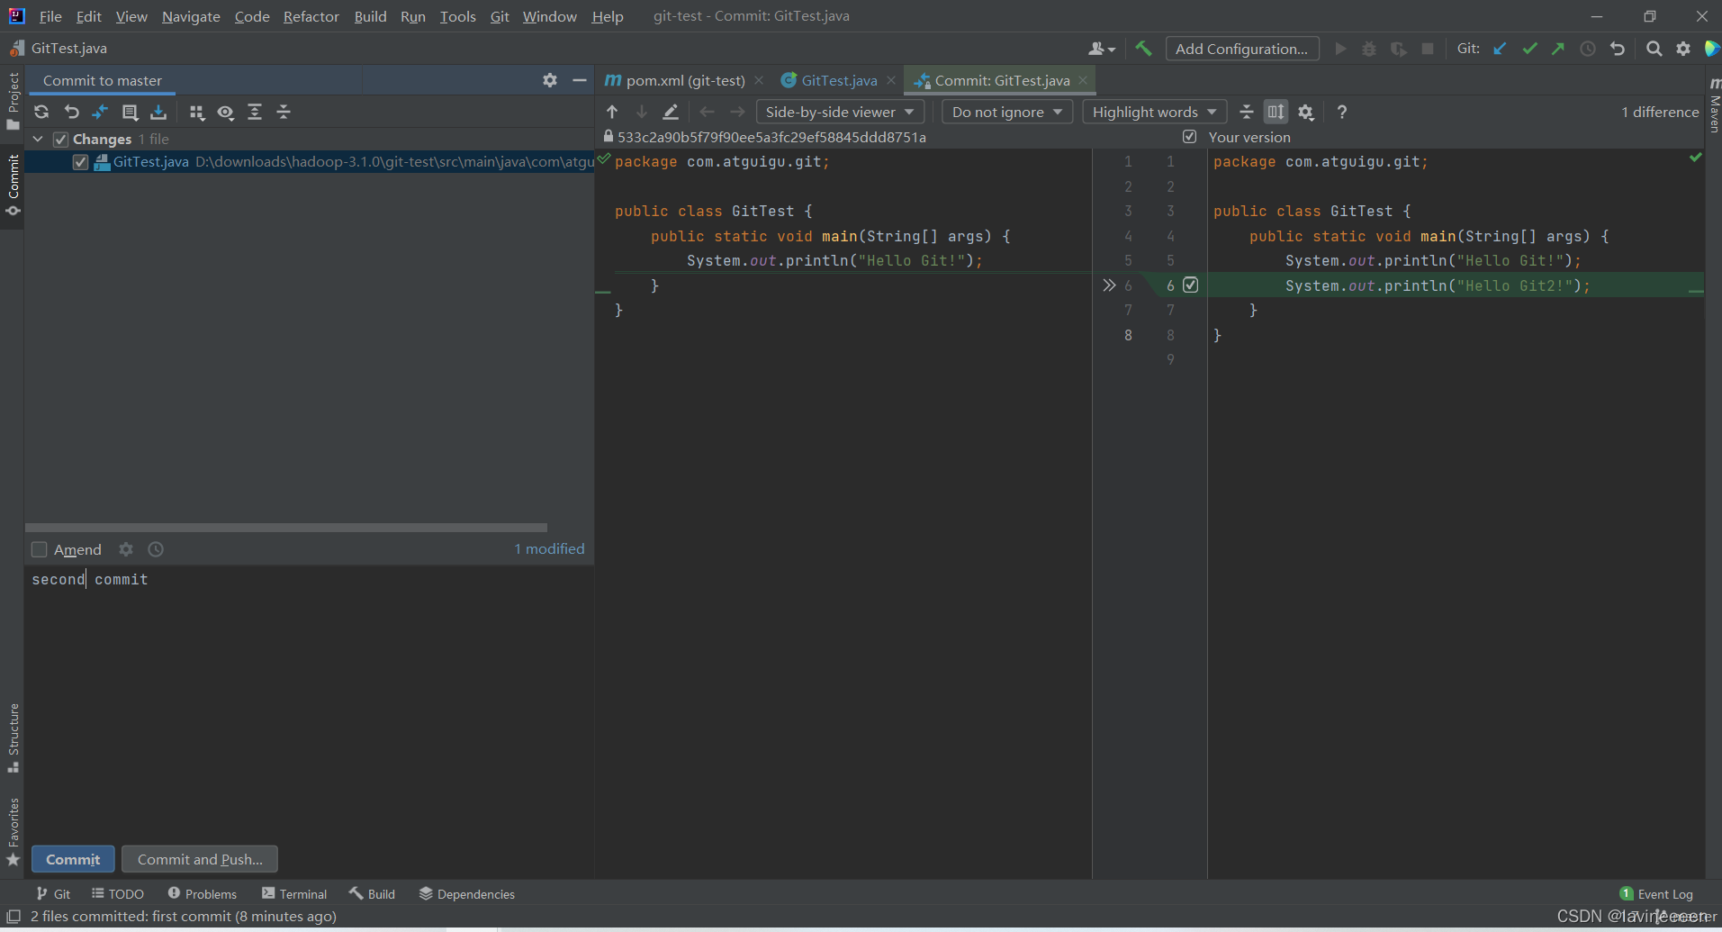Screen dimensions: 1722x932
Task: Open commit options gear beside Amend
Action: click(x=126, y=549)
